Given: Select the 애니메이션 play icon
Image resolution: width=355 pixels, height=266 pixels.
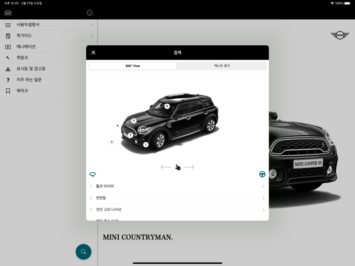Looking at the screenshot, I should (x=8, y=47).
